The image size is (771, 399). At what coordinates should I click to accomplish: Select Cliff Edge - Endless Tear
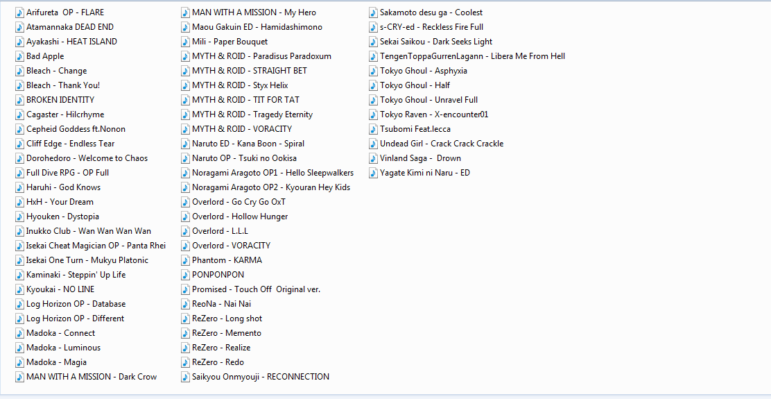point(70,144)
